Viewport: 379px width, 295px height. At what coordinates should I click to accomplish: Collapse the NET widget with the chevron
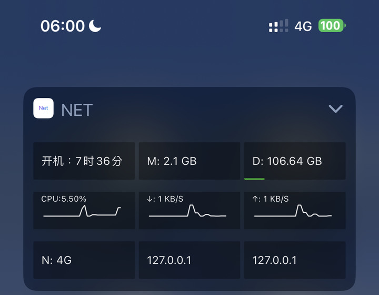335,109
